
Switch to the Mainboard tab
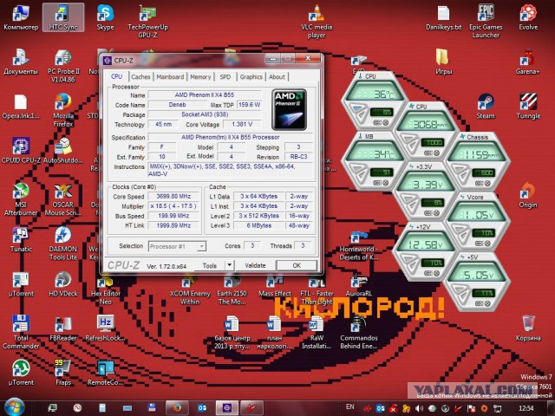[170, 77]
